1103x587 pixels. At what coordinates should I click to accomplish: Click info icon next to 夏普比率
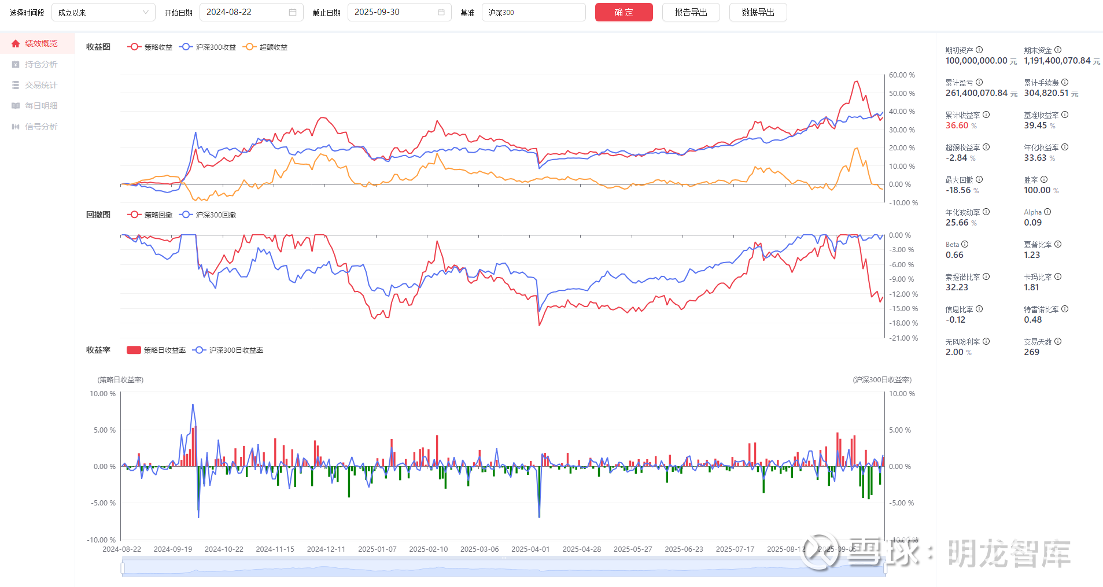pos(1058,245)
